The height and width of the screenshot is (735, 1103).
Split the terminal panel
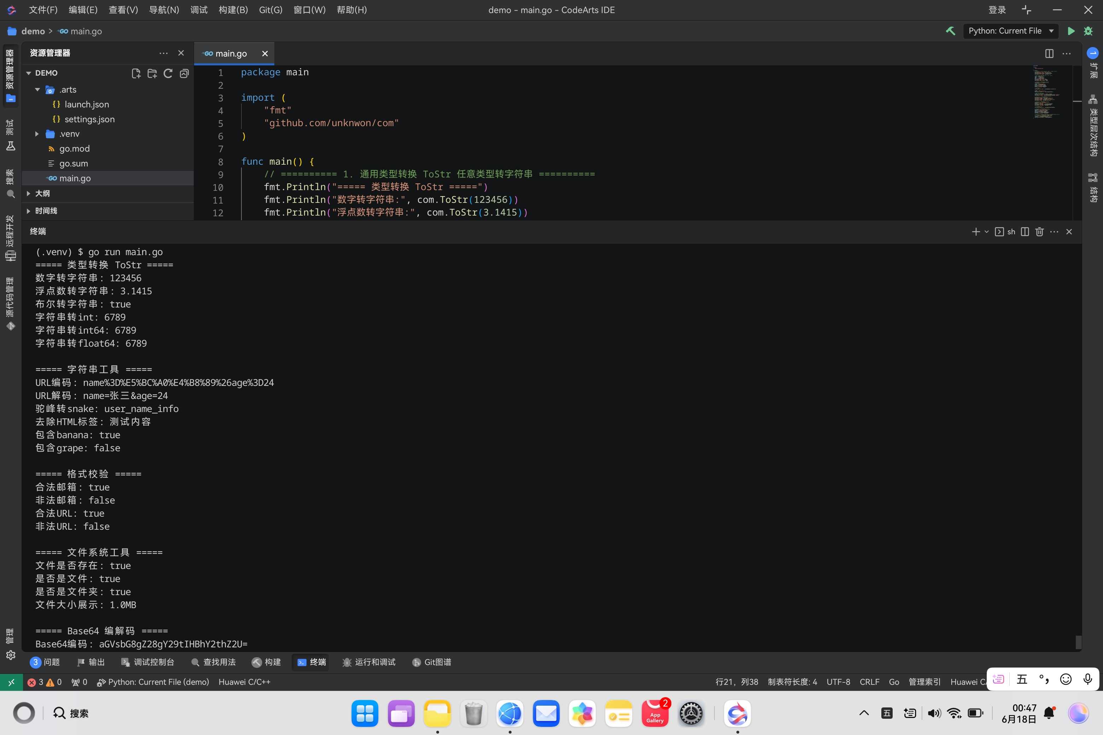(x=1025, y=231)
